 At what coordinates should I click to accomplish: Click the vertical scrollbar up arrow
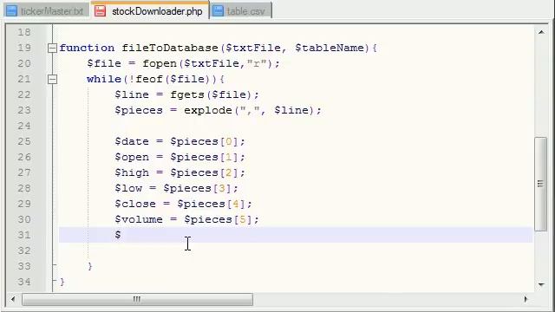[541, 32]
